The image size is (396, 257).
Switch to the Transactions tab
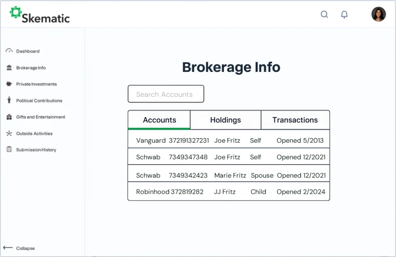coord(295,120)
